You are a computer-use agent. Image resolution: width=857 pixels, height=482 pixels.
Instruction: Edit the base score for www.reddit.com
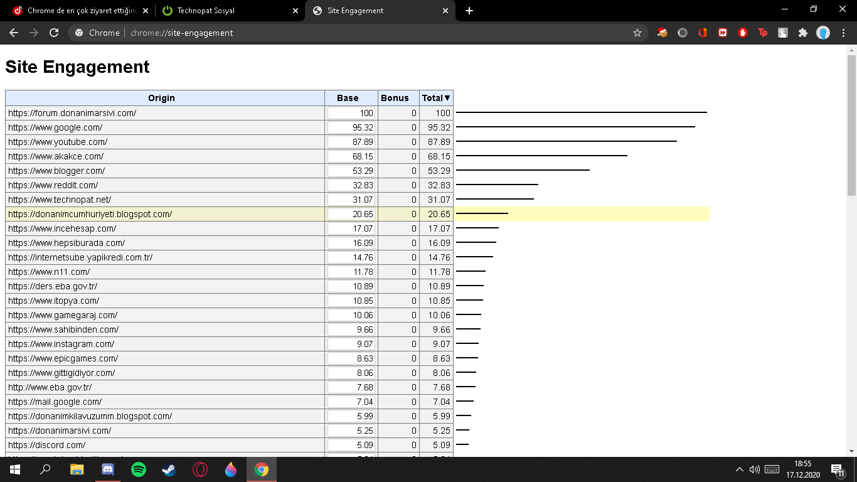tap(351, 185)
